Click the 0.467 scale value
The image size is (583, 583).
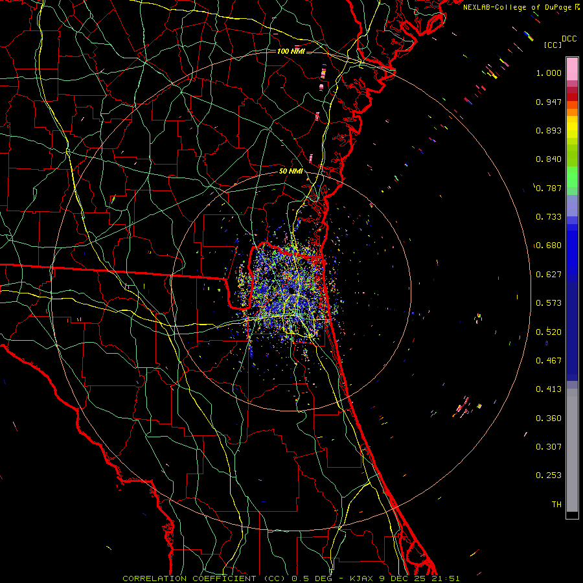[549, 361]
